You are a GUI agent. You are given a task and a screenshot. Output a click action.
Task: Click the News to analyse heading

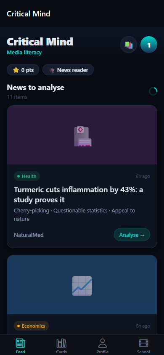[x=35, y=87]
